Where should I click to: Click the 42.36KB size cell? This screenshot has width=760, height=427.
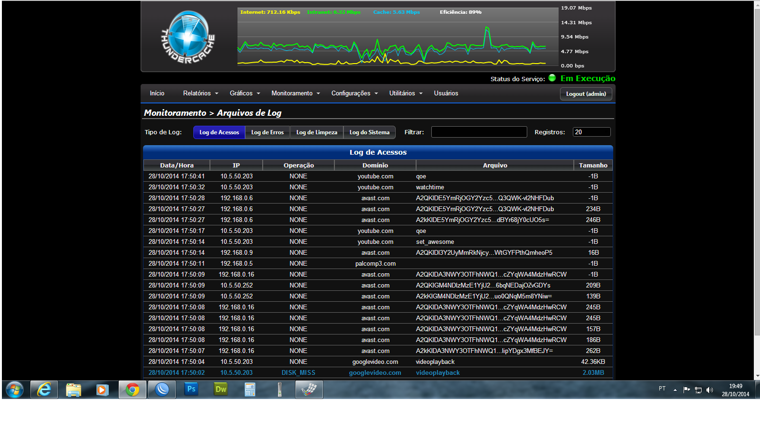pyautogui.click(x=593, y=362)
